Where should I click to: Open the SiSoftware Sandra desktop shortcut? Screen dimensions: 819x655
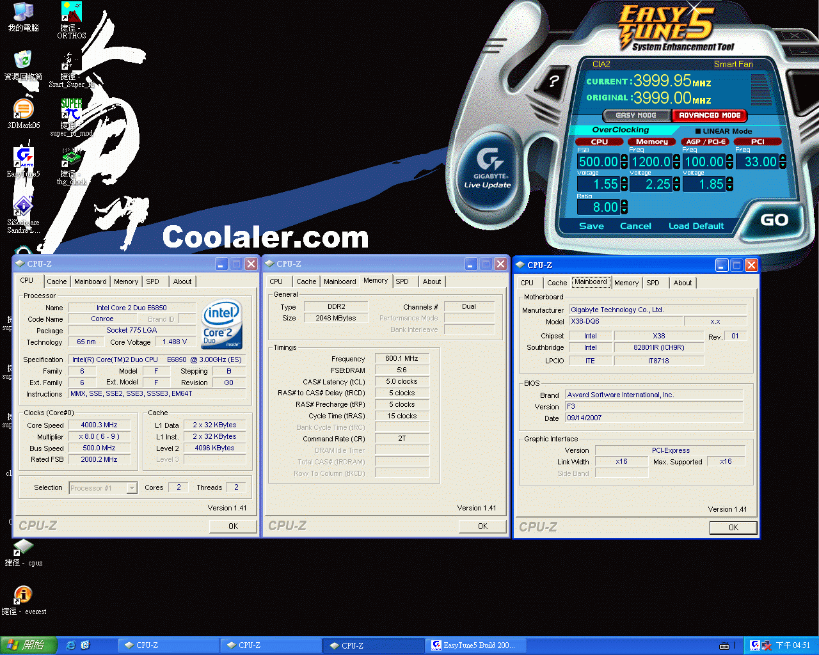24,214
